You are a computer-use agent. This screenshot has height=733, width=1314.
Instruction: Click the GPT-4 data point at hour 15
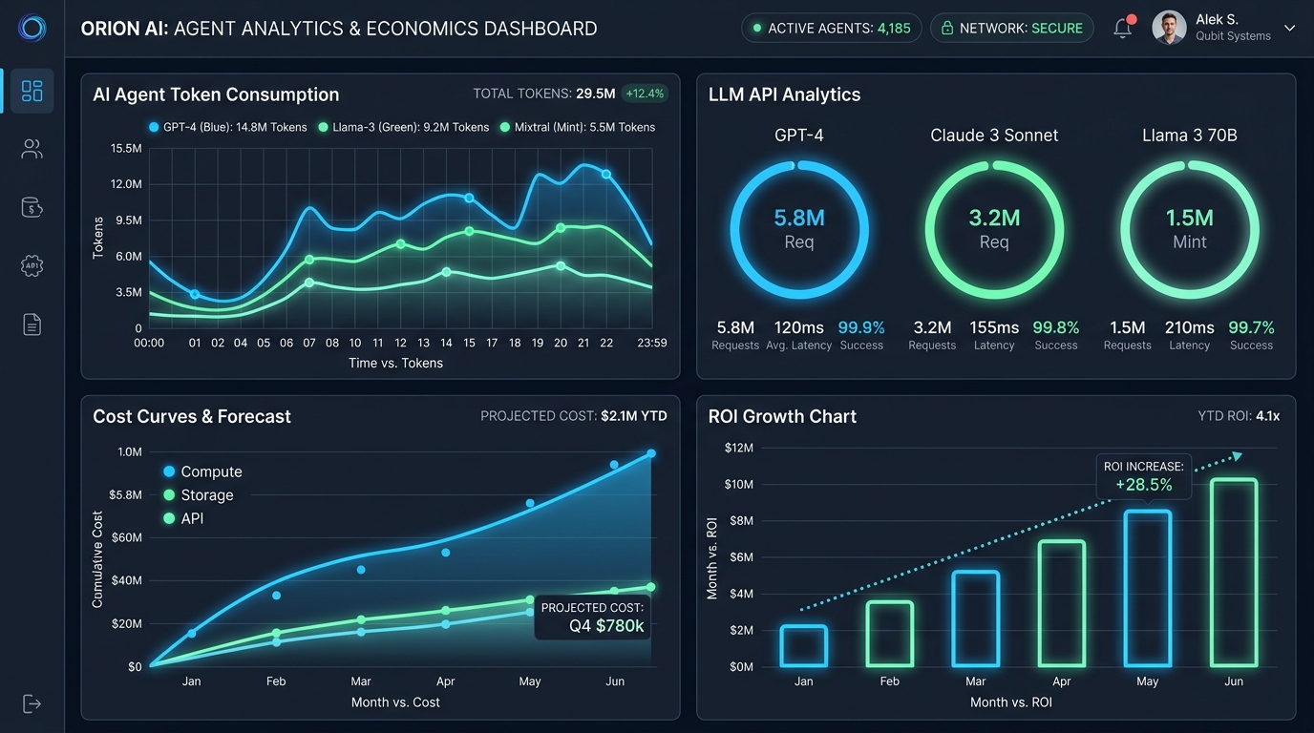coord(469,198)
